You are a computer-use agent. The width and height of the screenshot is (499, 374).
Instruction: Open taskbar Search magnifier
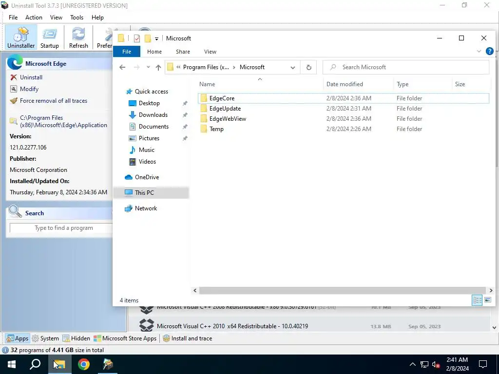click(x=35, y=364)
